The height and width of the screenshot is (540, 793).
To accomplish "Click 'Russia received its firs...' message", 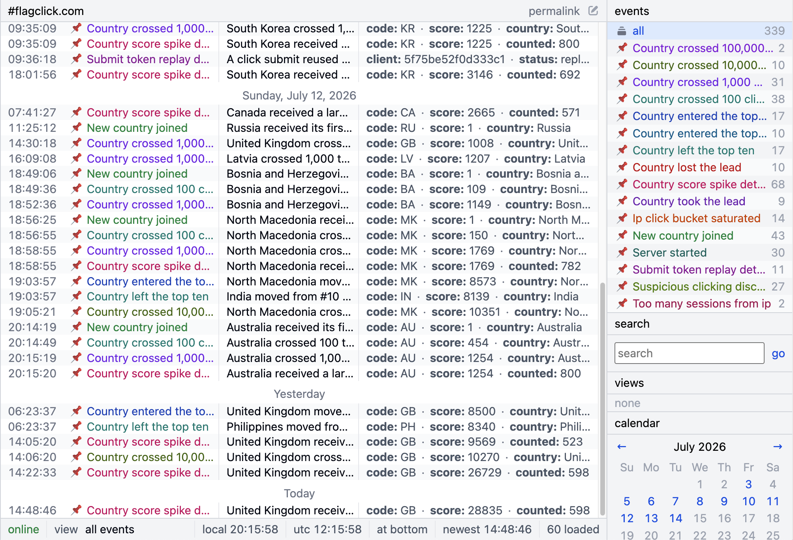I will point(289,128).
